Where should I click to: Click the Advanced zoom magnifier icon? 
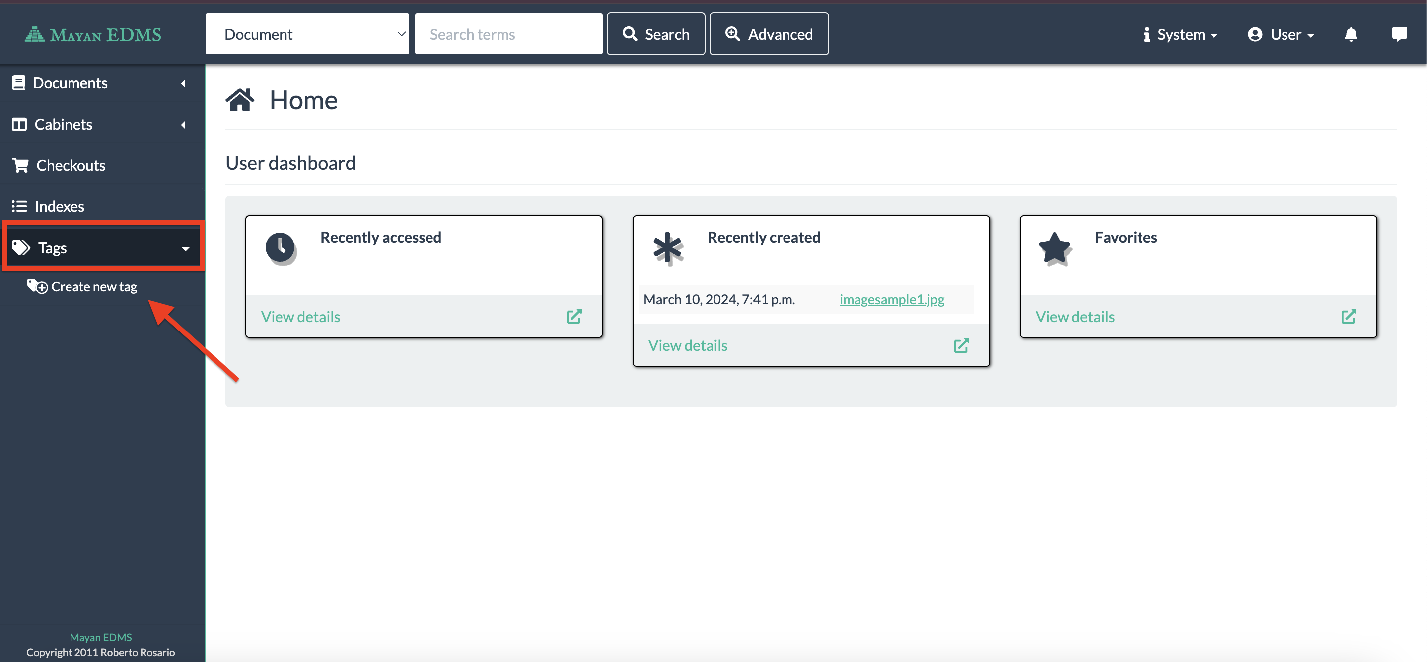(732, 34)
